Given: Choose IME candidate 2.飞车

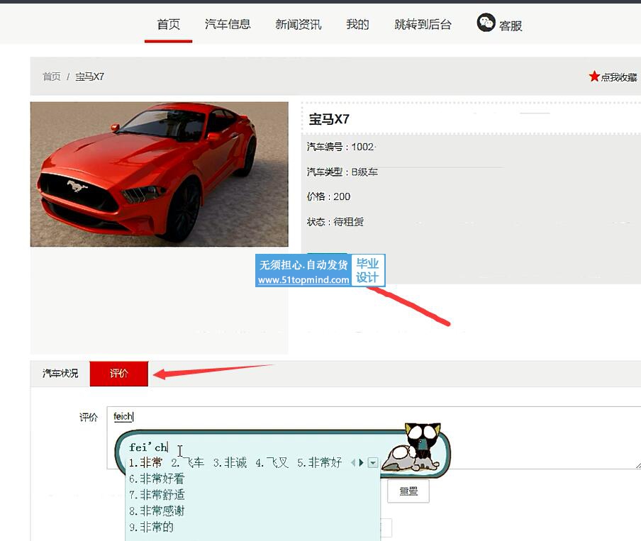Looking at the screenshot, I should 188,462.
